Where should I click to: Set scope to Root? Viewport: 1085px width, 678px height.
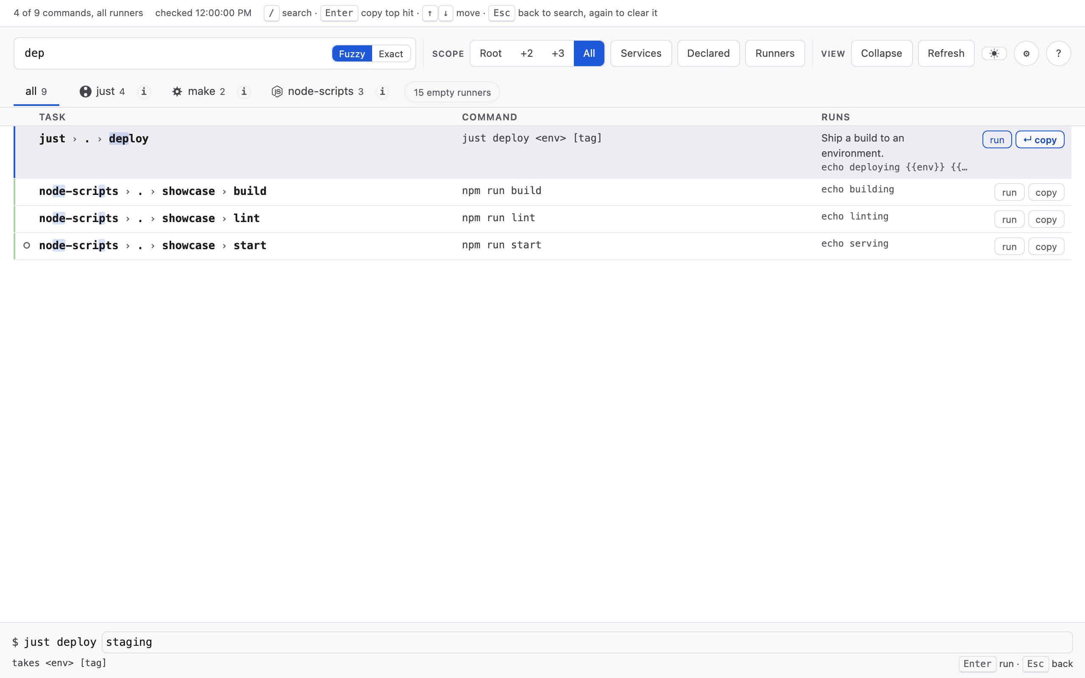[490, 53]
